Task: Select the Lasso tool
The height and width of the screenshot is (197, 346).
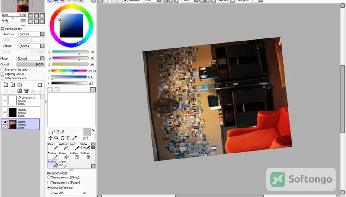Action: point(57,132)
